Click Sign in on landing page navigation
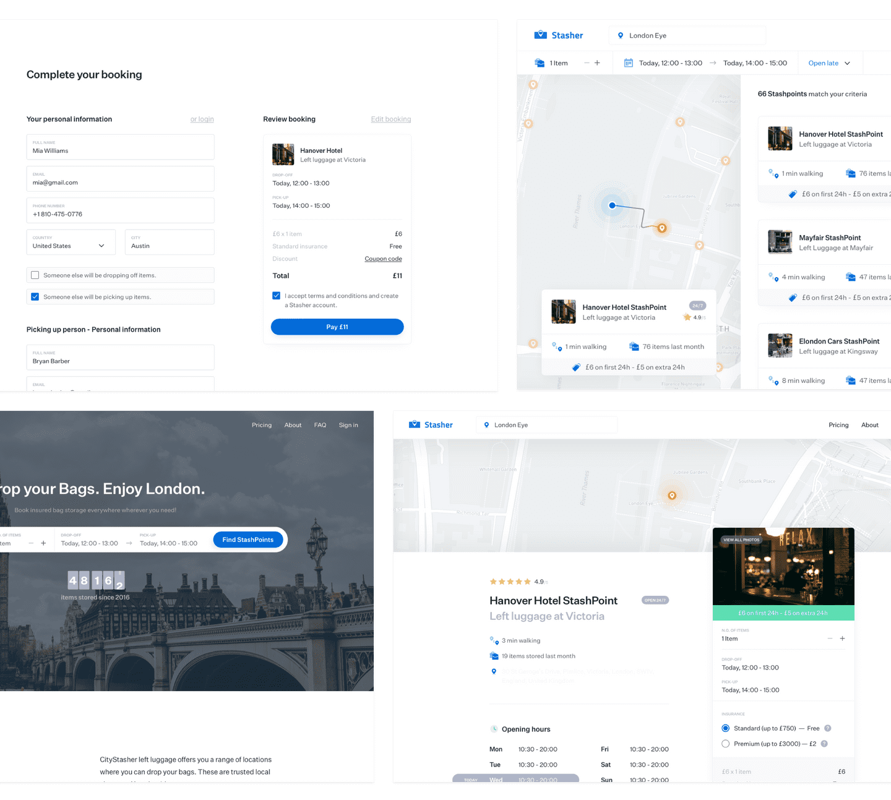This screenshot has height=800, width=891. (x=348, y=425)
